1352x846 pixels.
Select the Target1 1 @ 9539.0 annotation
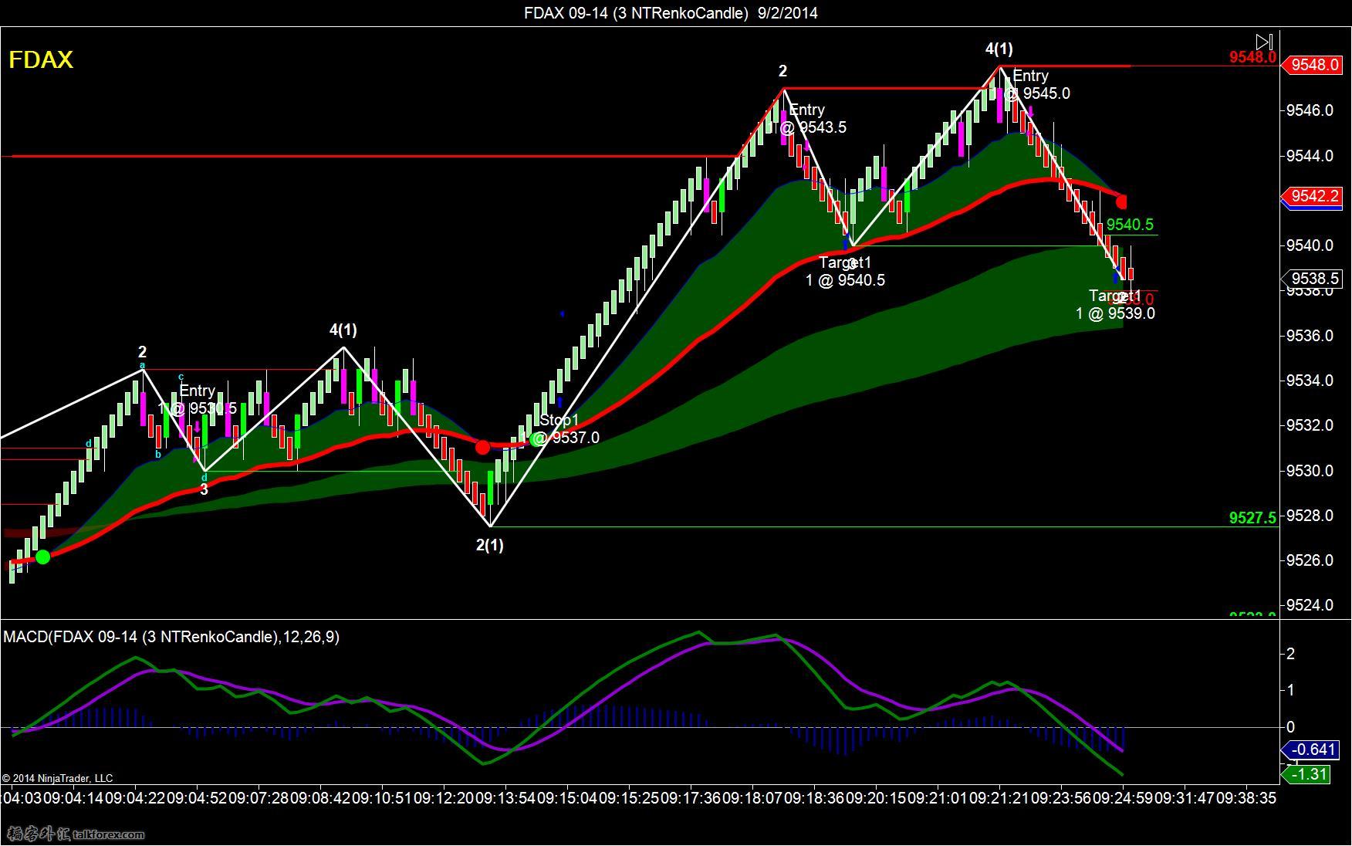[x=1115, y=305]
